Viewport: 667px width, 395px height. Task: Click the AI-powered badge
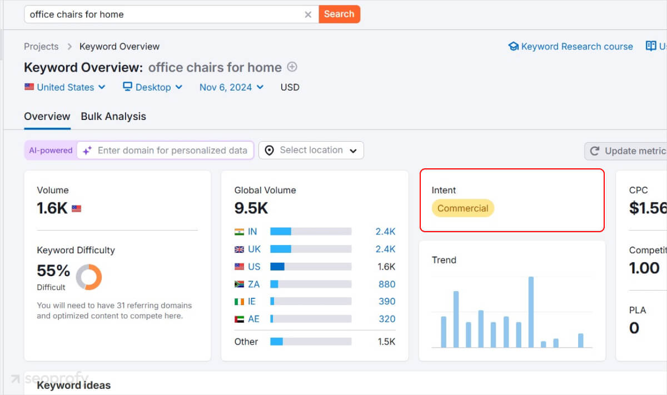pyautogui.click(x=51, y=150)
